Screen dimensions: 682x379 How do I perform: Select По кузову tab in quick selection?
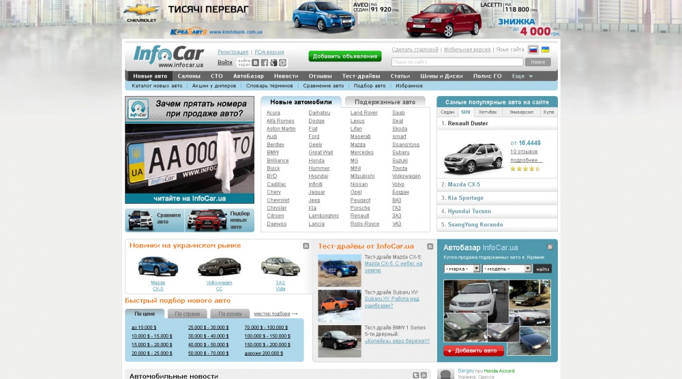230,314
